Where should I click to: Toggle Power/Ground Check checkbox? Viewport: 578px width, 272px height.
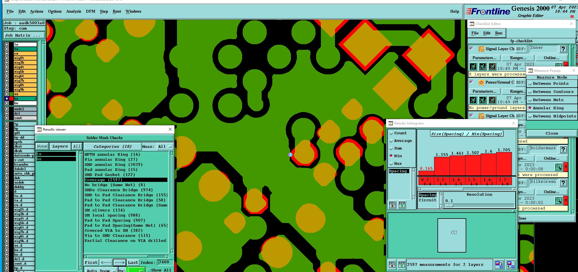(x=471, y=82)
